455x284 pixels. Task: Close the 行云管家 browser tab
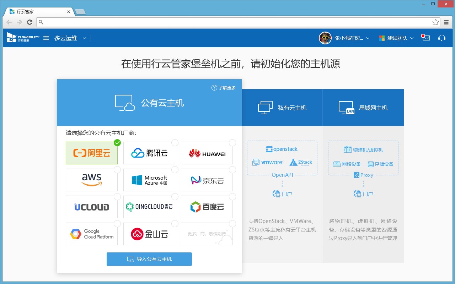(69, 11)
